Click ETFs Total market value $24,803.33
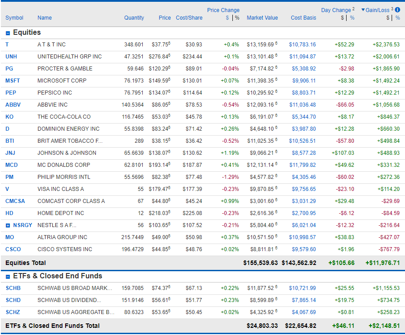The height and width of the screenshot is (335, 405). click(262, 326)
